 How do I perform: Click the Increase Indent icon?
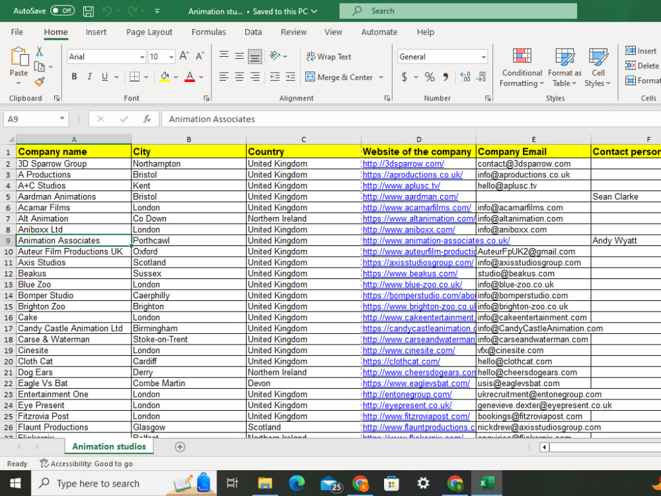point(290,77)
